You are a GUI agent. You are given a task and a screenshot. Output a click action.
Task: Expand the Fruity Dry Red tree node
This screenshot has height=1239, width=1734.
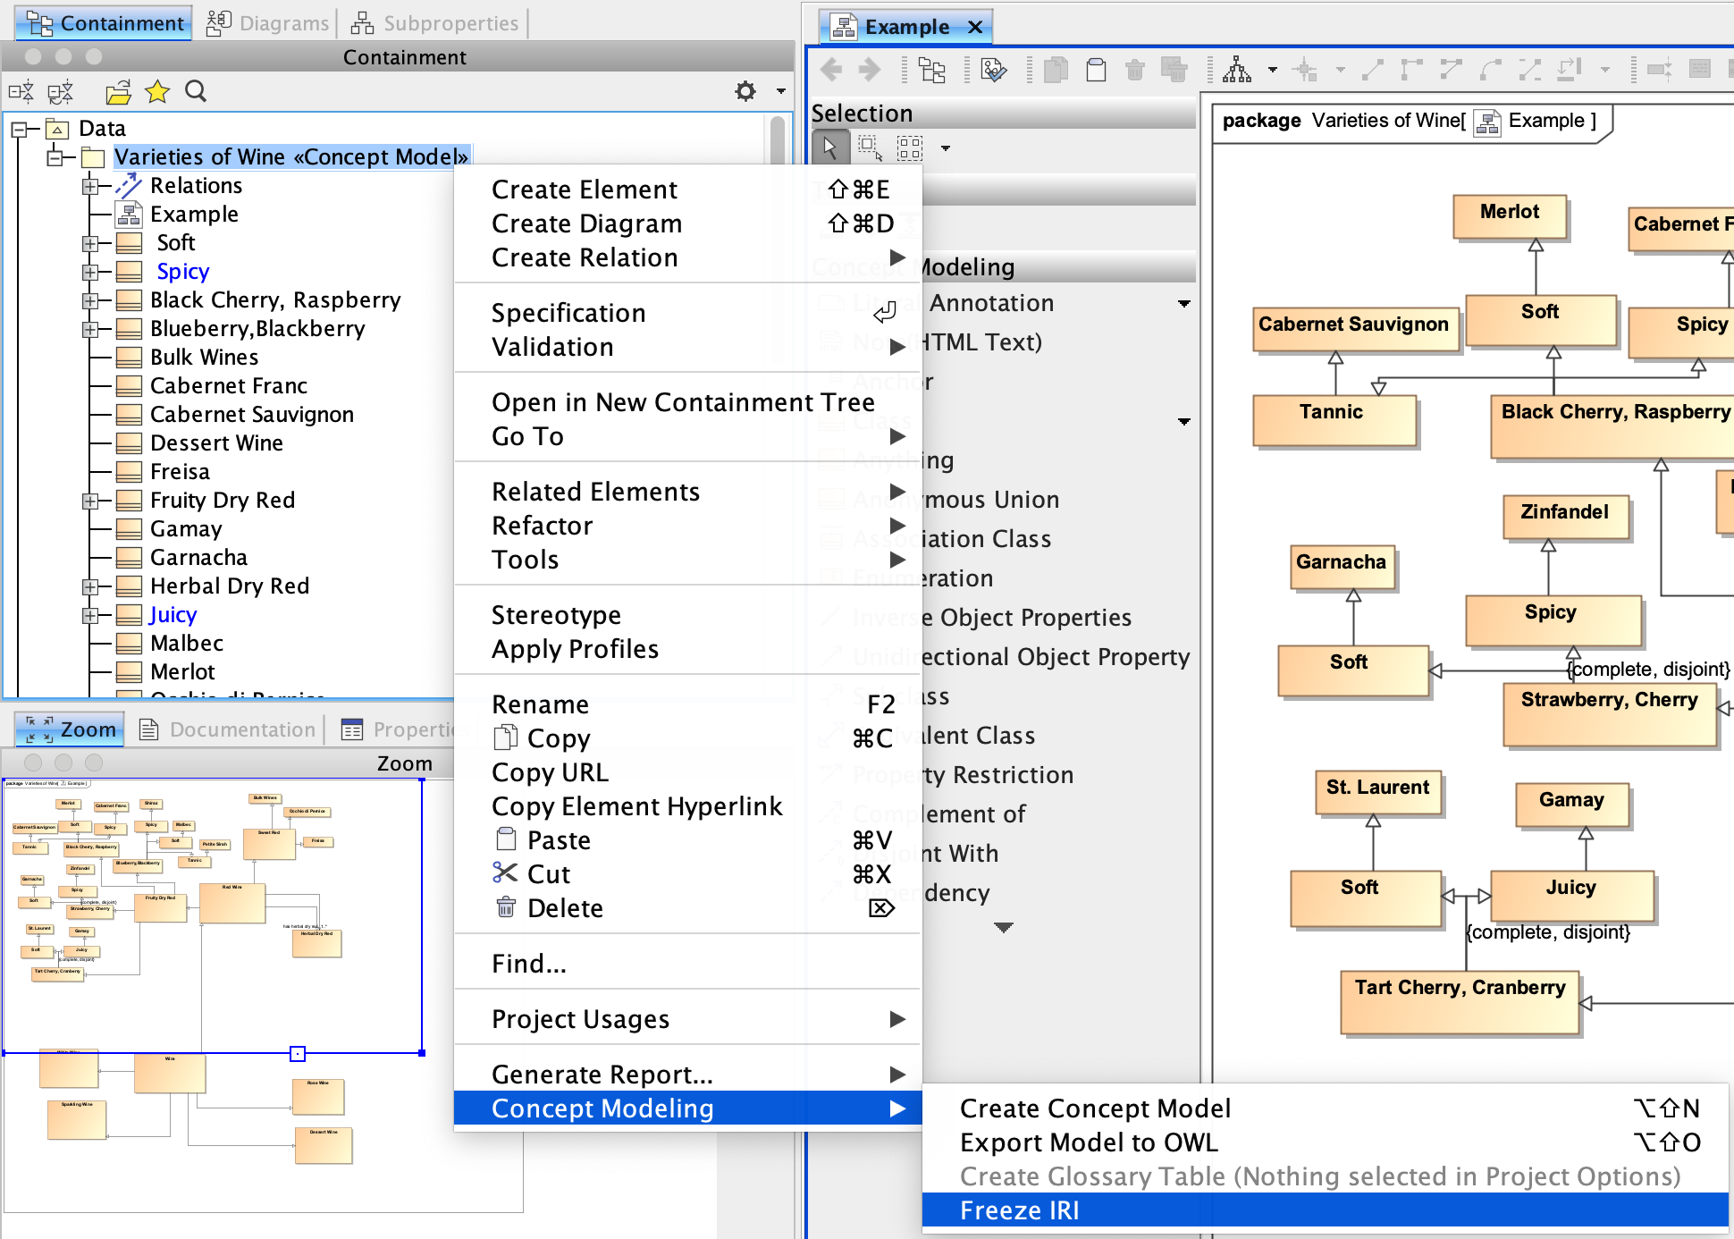90,501
